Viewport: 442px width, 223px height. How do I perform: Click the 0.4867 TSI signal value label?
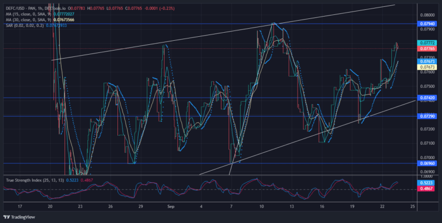tap(426, 189)
